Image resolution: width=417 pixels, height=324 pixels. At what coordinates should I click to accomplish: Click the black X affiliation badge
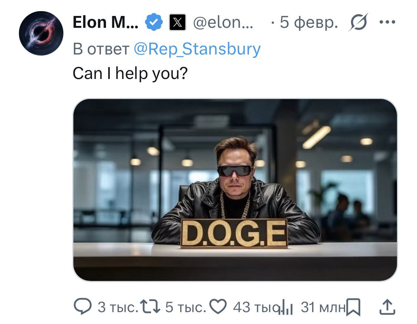[x=177, y=23]
